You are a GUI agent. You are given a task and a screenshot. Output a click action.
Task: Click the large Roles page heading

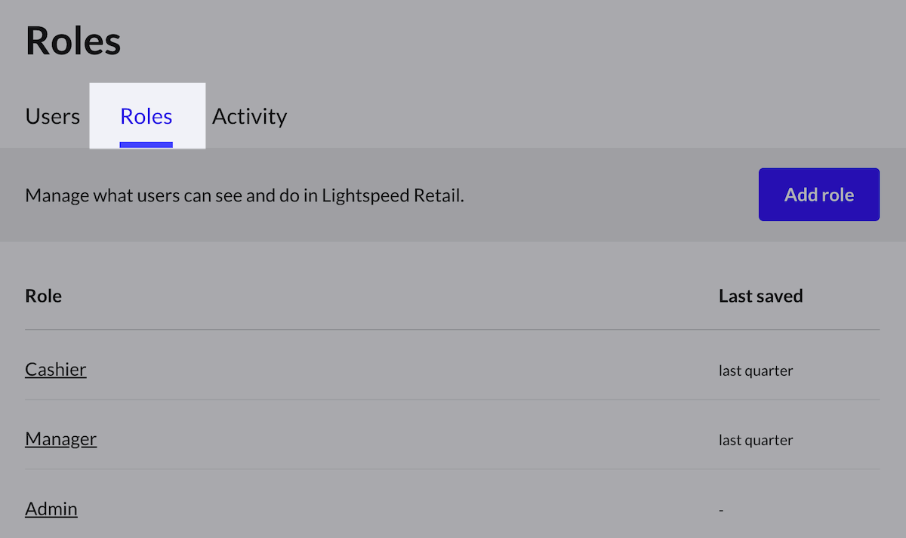pos(73,41)
